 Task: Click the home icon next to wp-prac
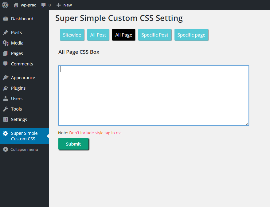[x=16, y=5]
